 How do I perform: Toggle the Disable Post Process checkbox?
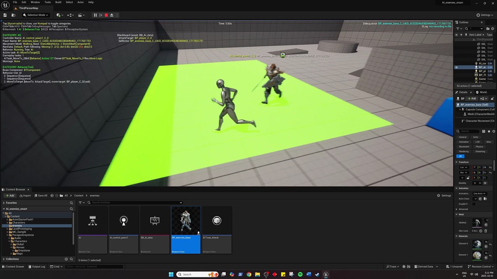point(474,204)
